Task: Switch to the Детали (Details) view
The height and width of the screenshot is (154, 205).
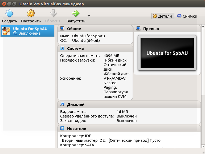Action: coord(163,16)
